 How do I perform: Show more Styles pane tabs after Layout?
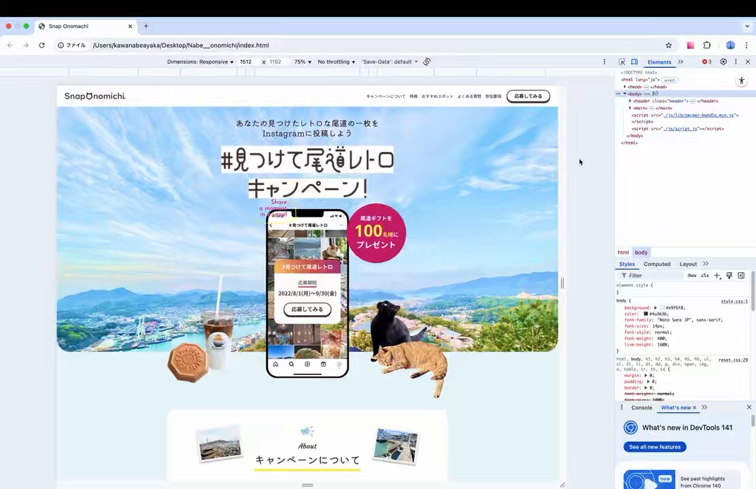pyautogui.click(x=706, y=264)
